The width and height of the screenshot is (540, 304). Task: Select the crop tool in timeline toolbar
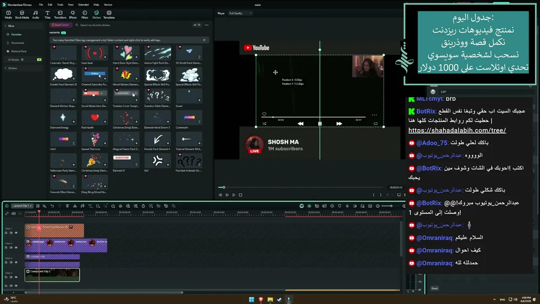(x=98, y=206)
